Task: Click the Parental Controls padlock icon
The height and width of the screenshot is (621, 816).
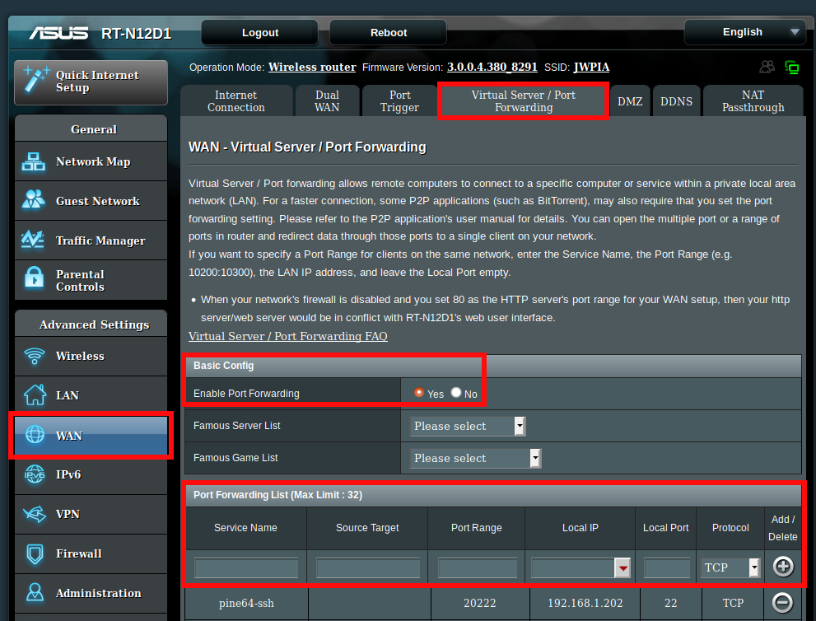Action: pyautogui.click(x=35, y=278)
